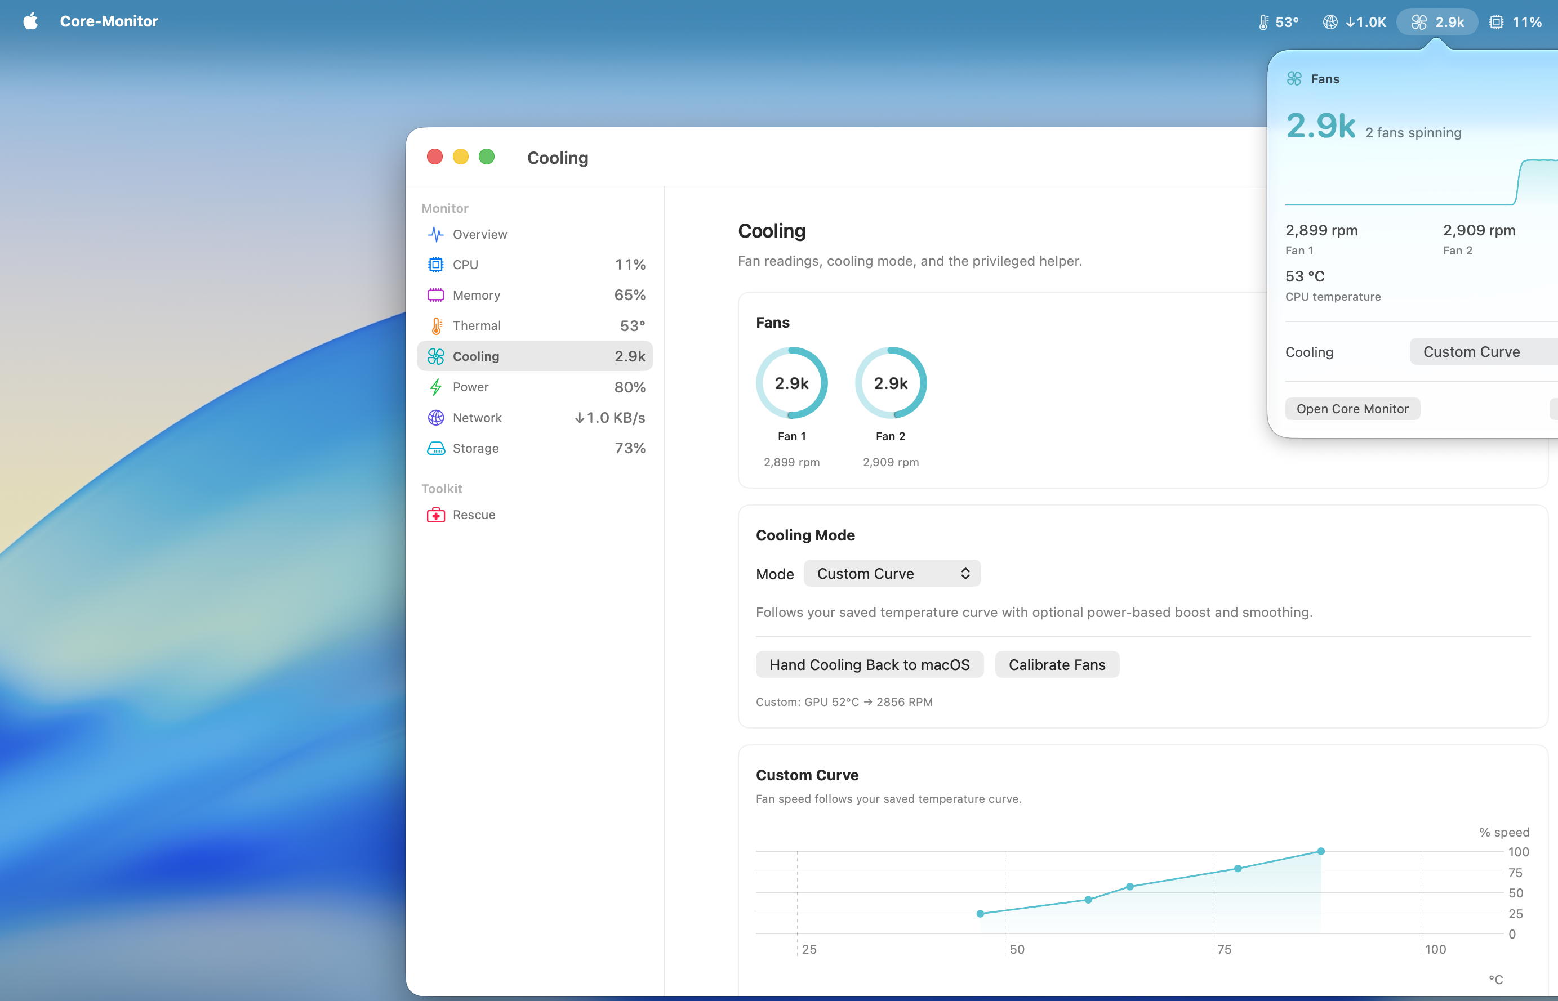The height and width of the screenshot is (1001, 1558).
Task: Select the curve point near 50% speed
Action: (x=1129, y=887)
